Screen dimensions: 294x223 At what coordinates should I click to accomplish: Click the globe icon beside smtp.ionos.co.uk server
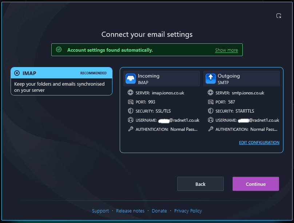click(x=211, y=93)
